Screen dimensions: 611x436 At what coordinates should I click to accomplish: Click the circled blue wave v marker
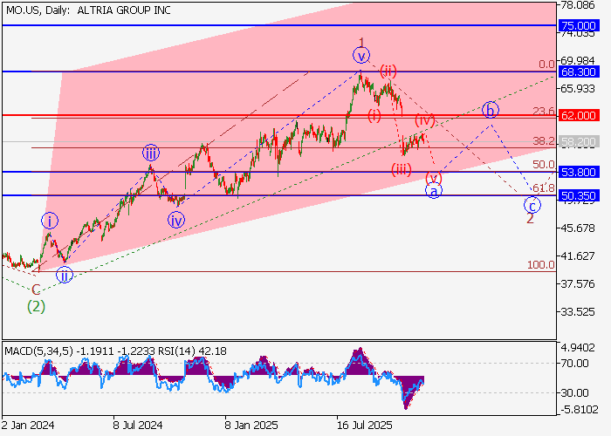[361, 55]
